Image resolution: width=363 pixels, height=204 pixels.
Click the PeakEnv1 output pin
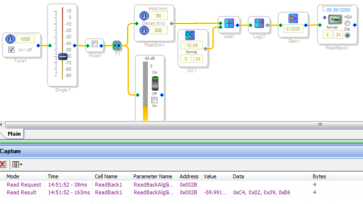tap(171, 23)
